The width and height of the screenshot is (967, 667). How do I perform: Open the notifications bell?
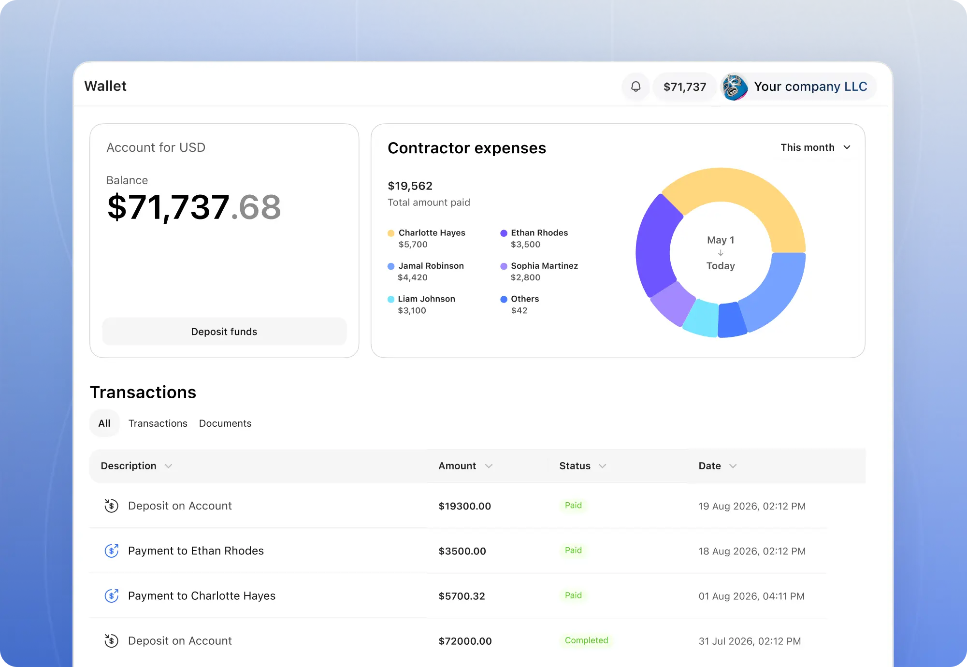pos(635,87)
